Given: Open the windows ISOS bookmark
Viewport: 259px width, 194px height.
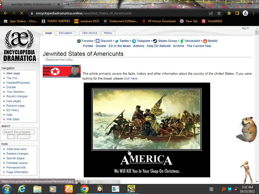Looking at the screenshot, I should [x=87, y=21].
